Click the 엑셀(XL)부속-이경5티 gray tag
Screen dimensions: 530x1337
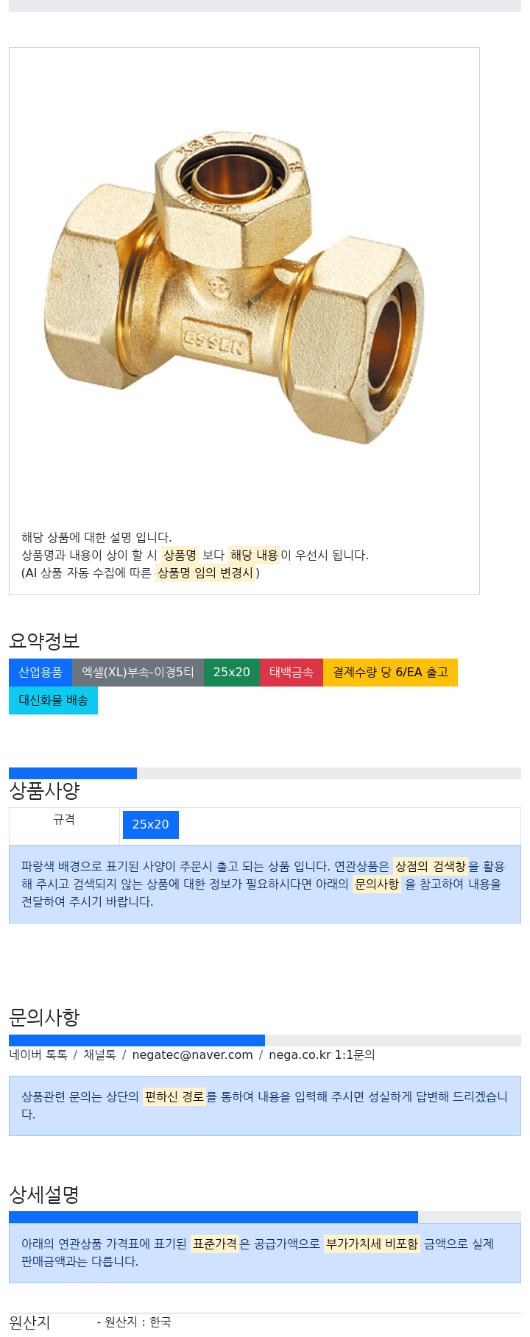[x=138, y=673]
